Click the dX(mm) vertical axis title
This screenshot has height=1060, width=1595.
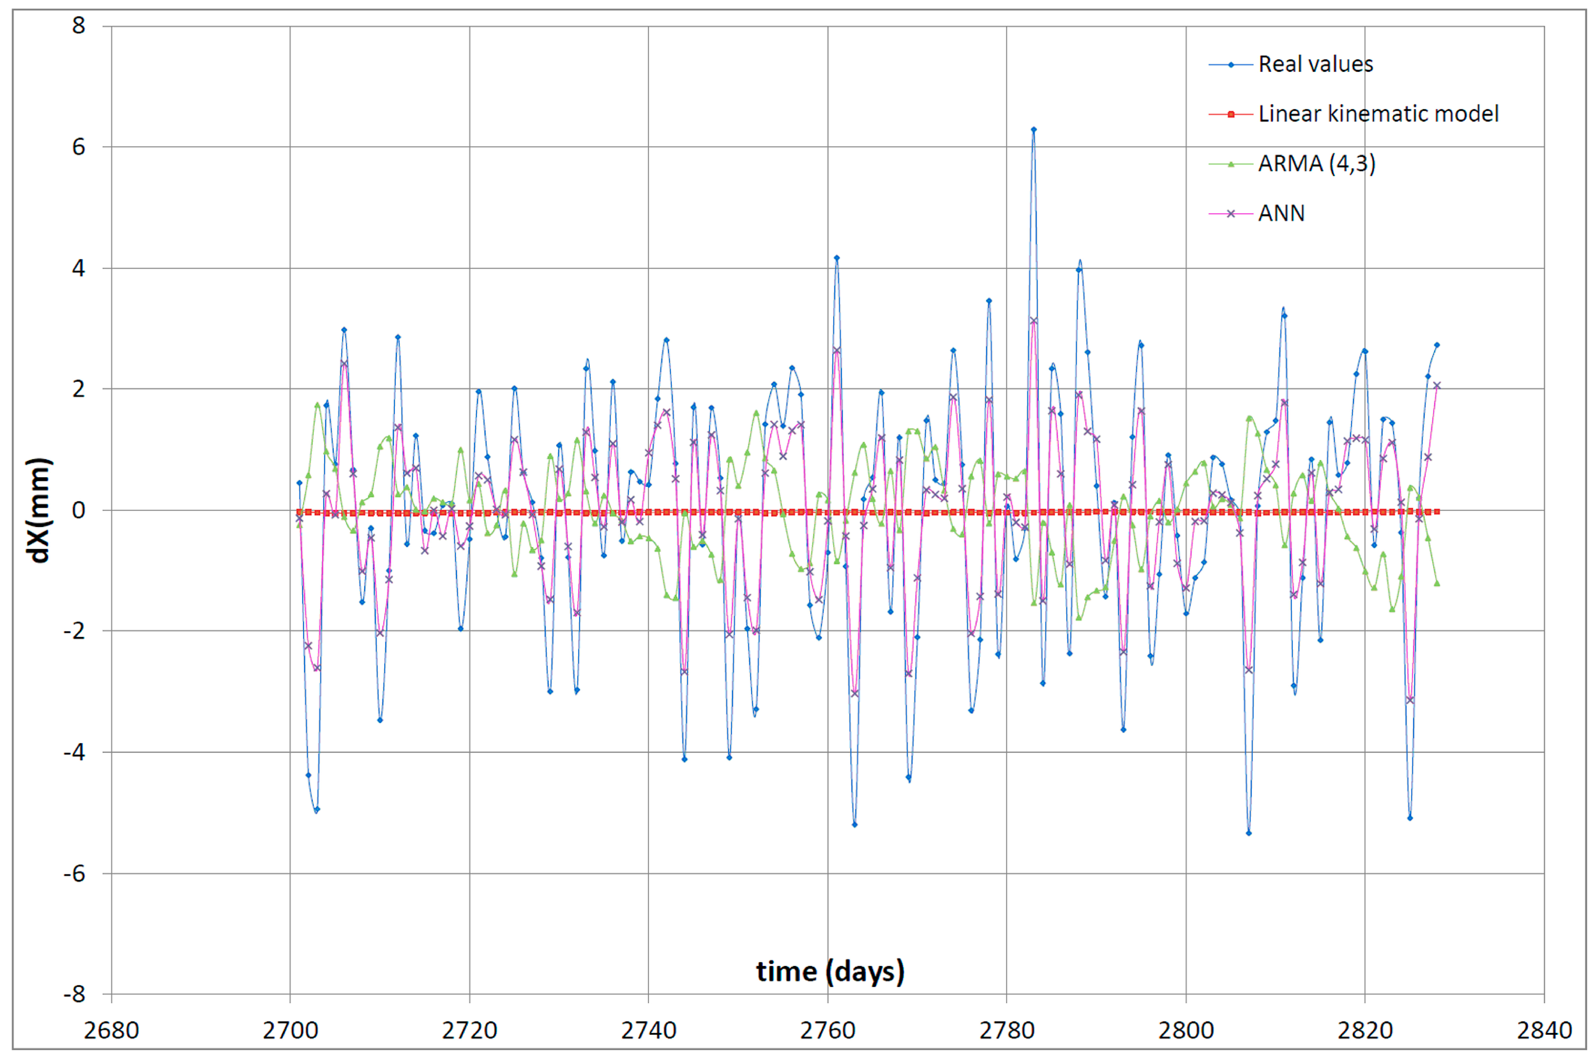(x=39, y=511)
